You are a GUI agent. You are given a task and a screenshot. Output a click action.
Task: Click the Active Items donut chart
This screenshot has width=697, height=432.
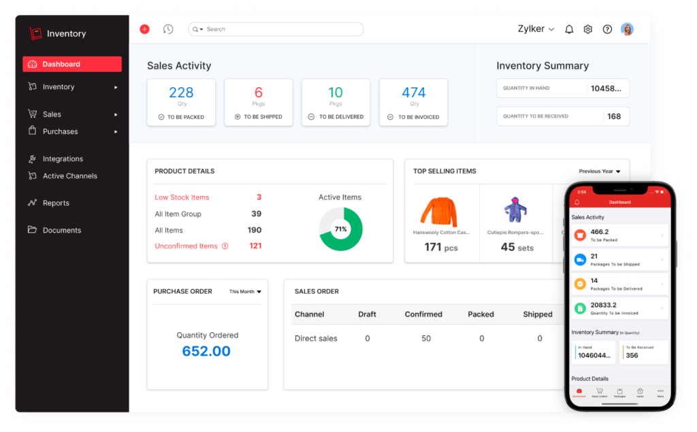point(340,229)
